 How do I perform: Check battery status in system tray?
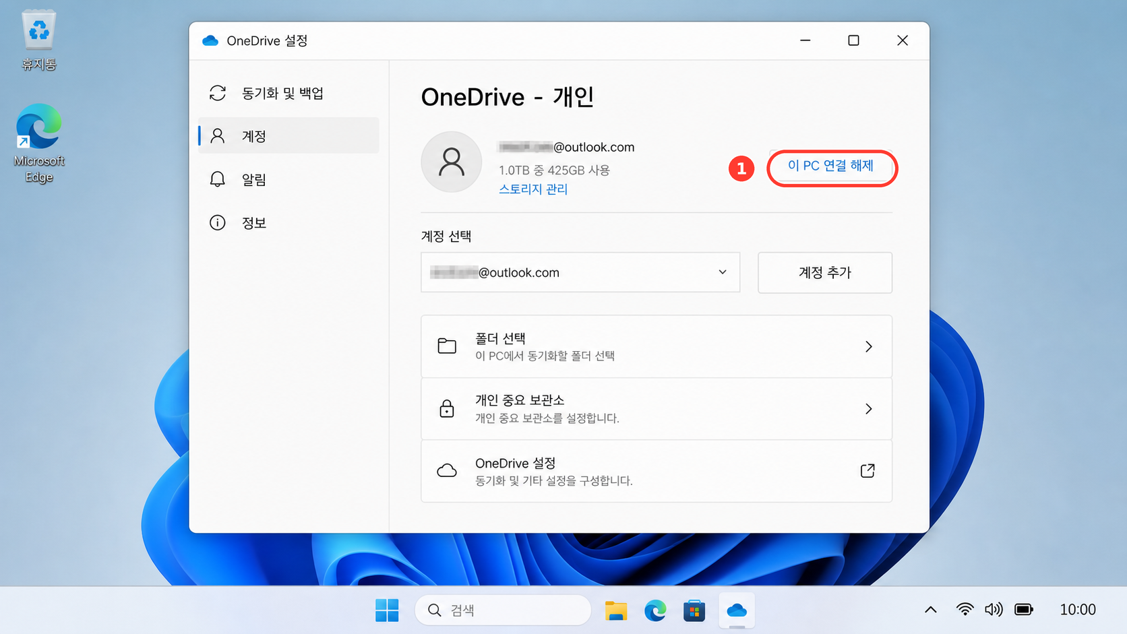tap(1023, 610)
